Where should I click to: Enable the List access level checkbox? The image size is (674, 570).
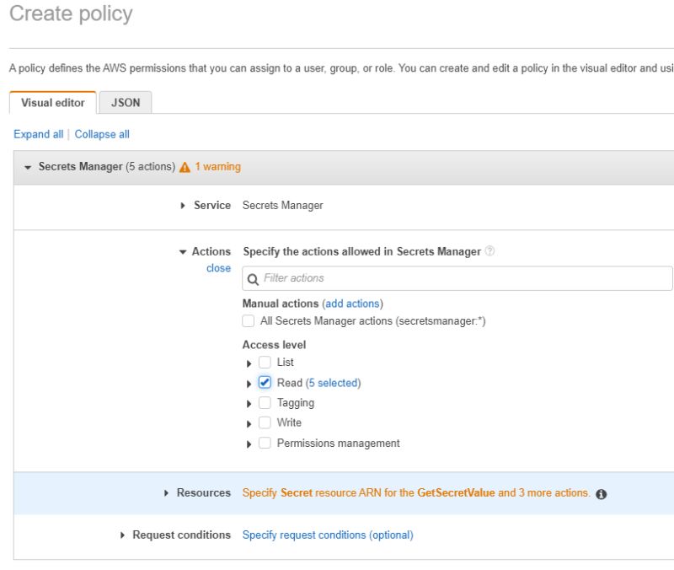pyautogui.click(x=265, y=363)
